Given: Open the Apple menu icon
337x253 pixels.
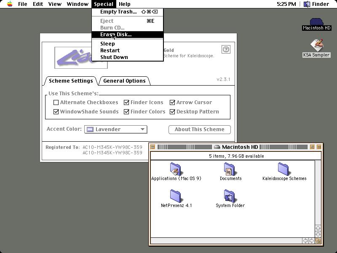Looking at the screenshot, I should point(10,4).
